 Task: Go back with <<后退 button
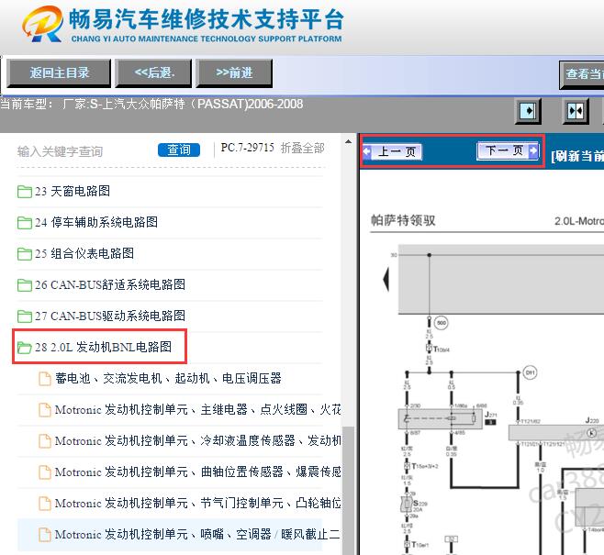point(153,73)
